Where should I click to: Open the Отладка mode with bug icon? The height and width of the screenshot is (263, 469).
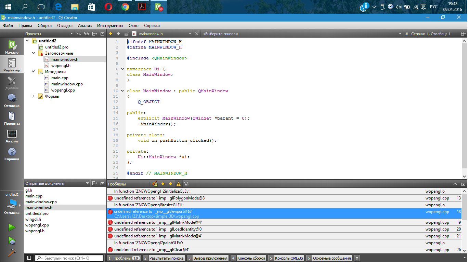(12, 100)
